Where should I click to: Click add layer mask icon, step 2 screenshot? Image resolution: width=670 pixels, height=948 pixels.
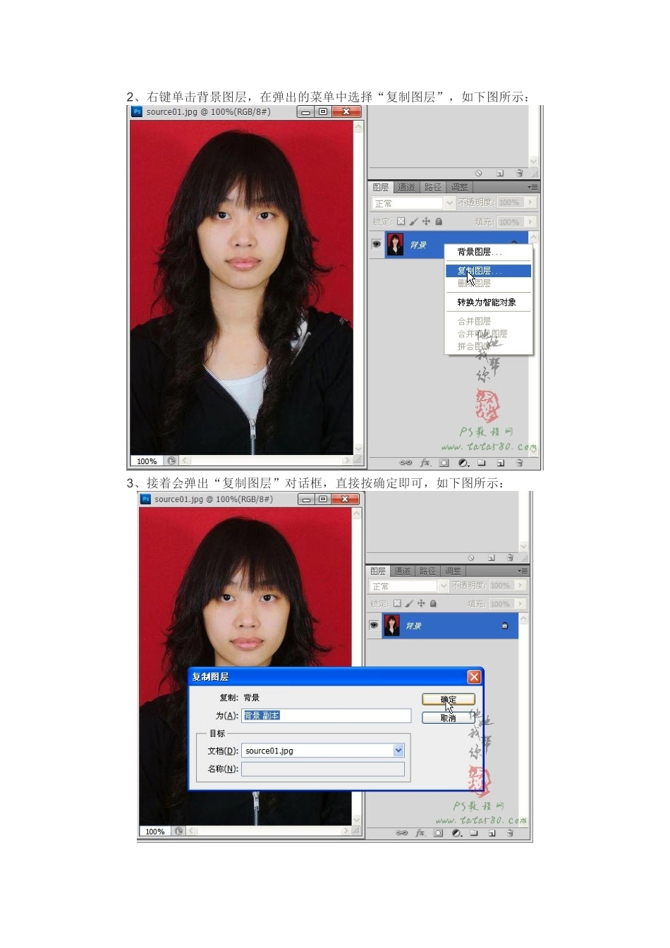(x=444, y=463)
